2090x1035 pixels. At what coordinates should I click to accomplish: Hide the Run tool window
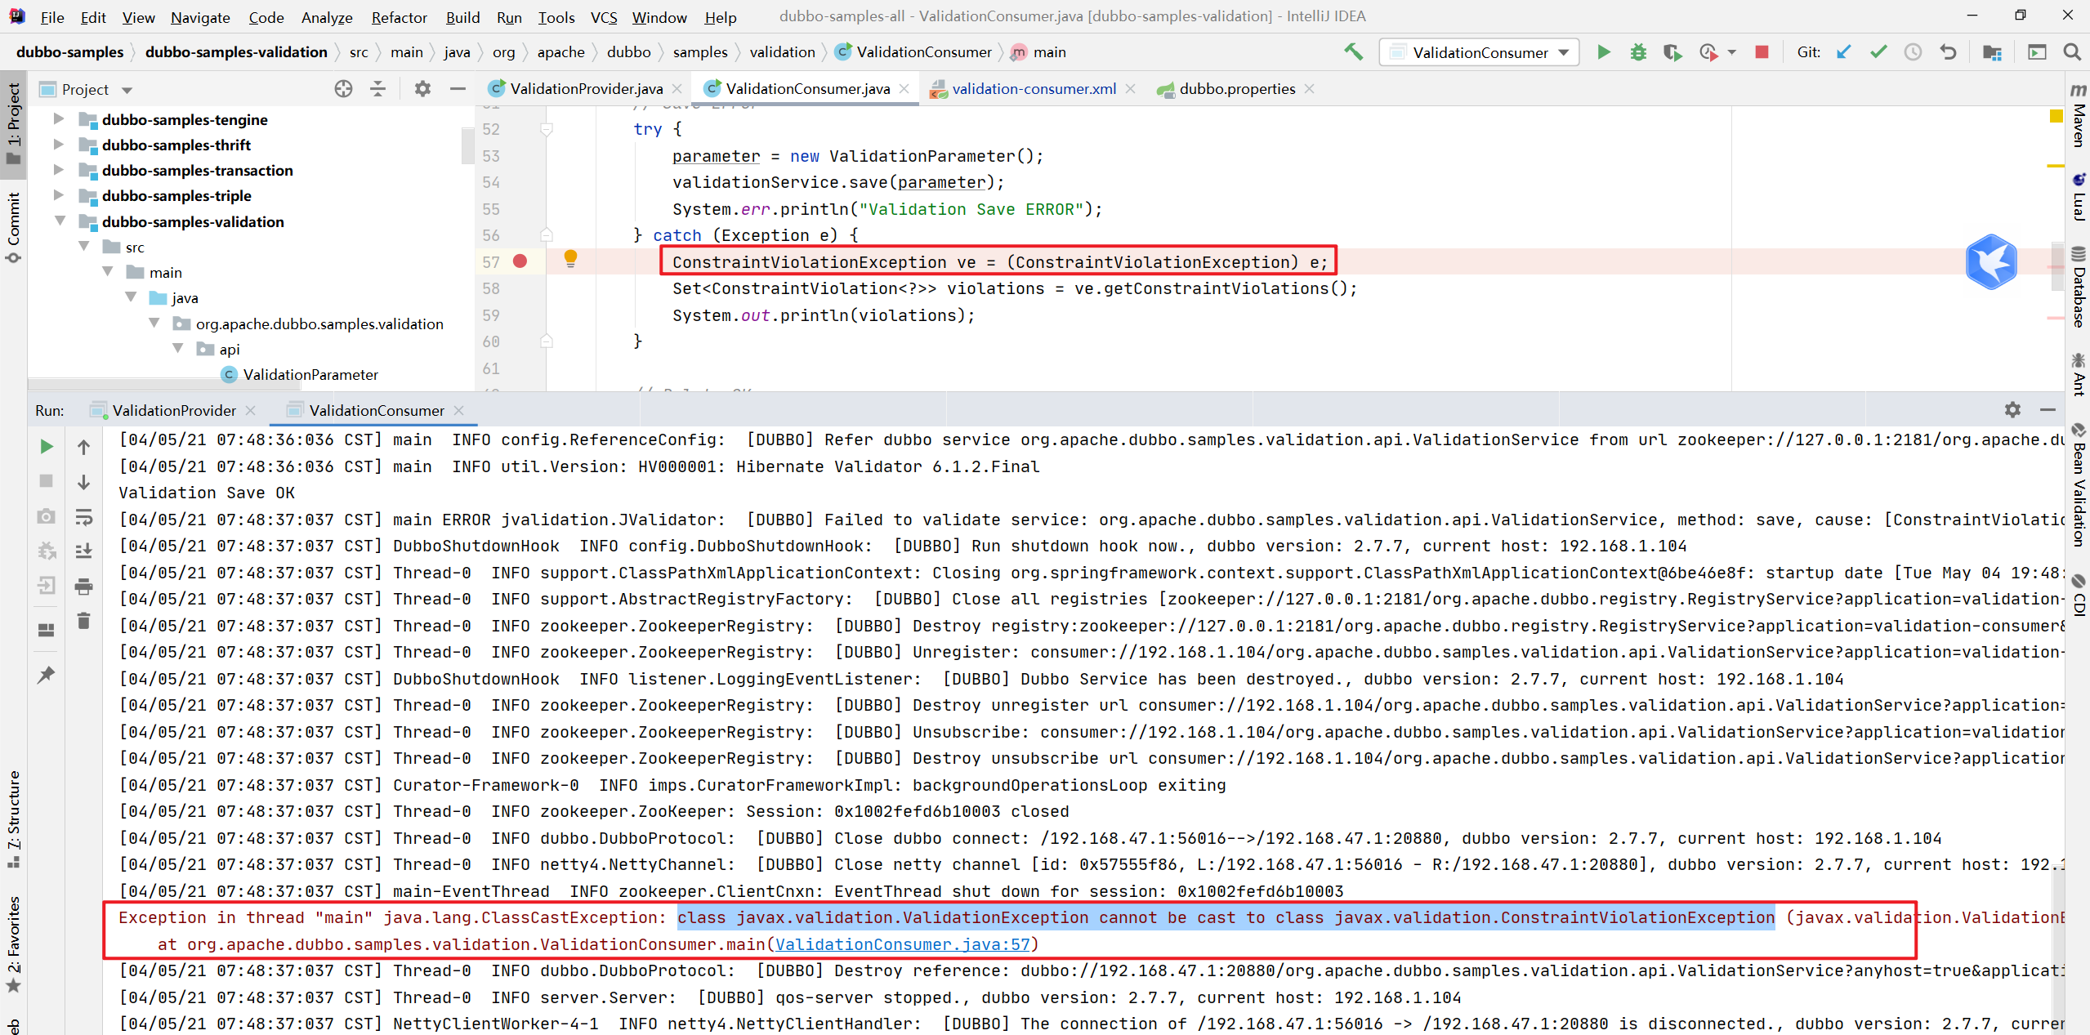(x=2048, y=410)
